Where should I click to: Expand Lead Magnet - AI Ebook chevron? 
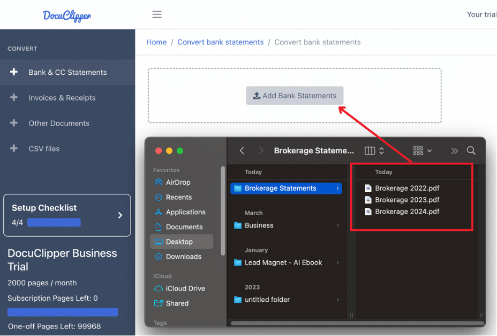coord(337,263)
